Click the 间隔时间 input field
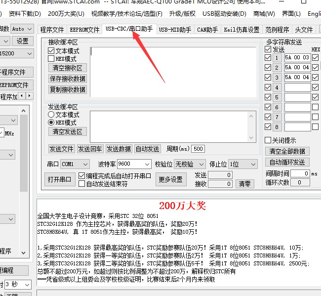Viewport: 321px width, 296px height. coord(300,174)
